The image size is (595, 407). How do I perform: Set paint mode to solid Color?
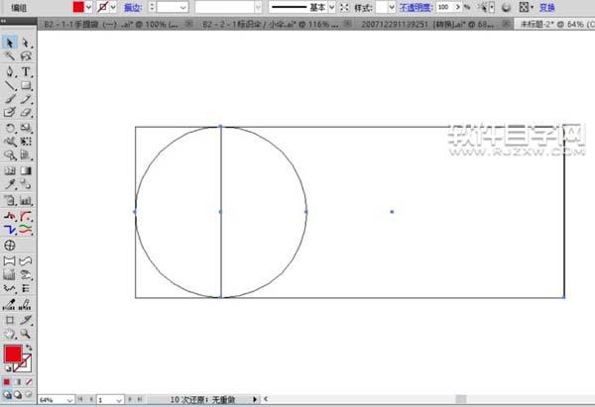tap(7, 382)
